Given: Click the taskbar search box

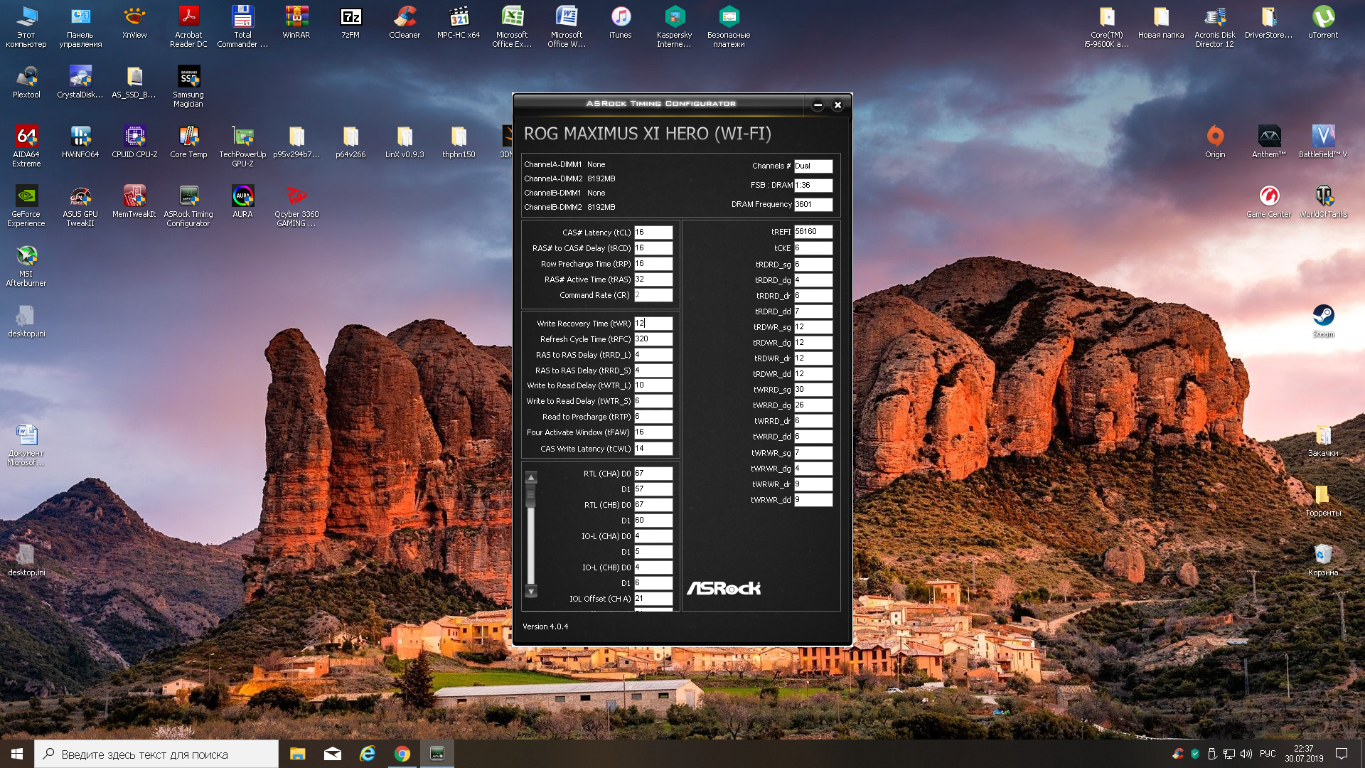Looking at the screenshot, I should (x=156, y=754).
